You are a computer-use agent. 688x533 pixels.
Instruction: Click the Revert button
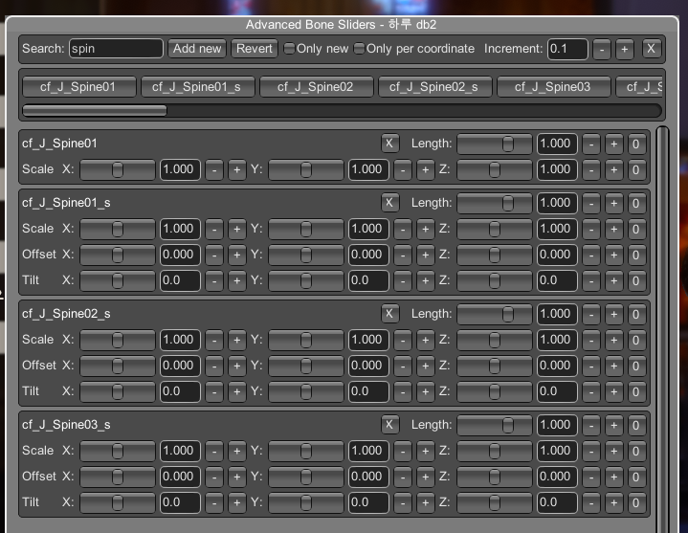click(254, 49)
